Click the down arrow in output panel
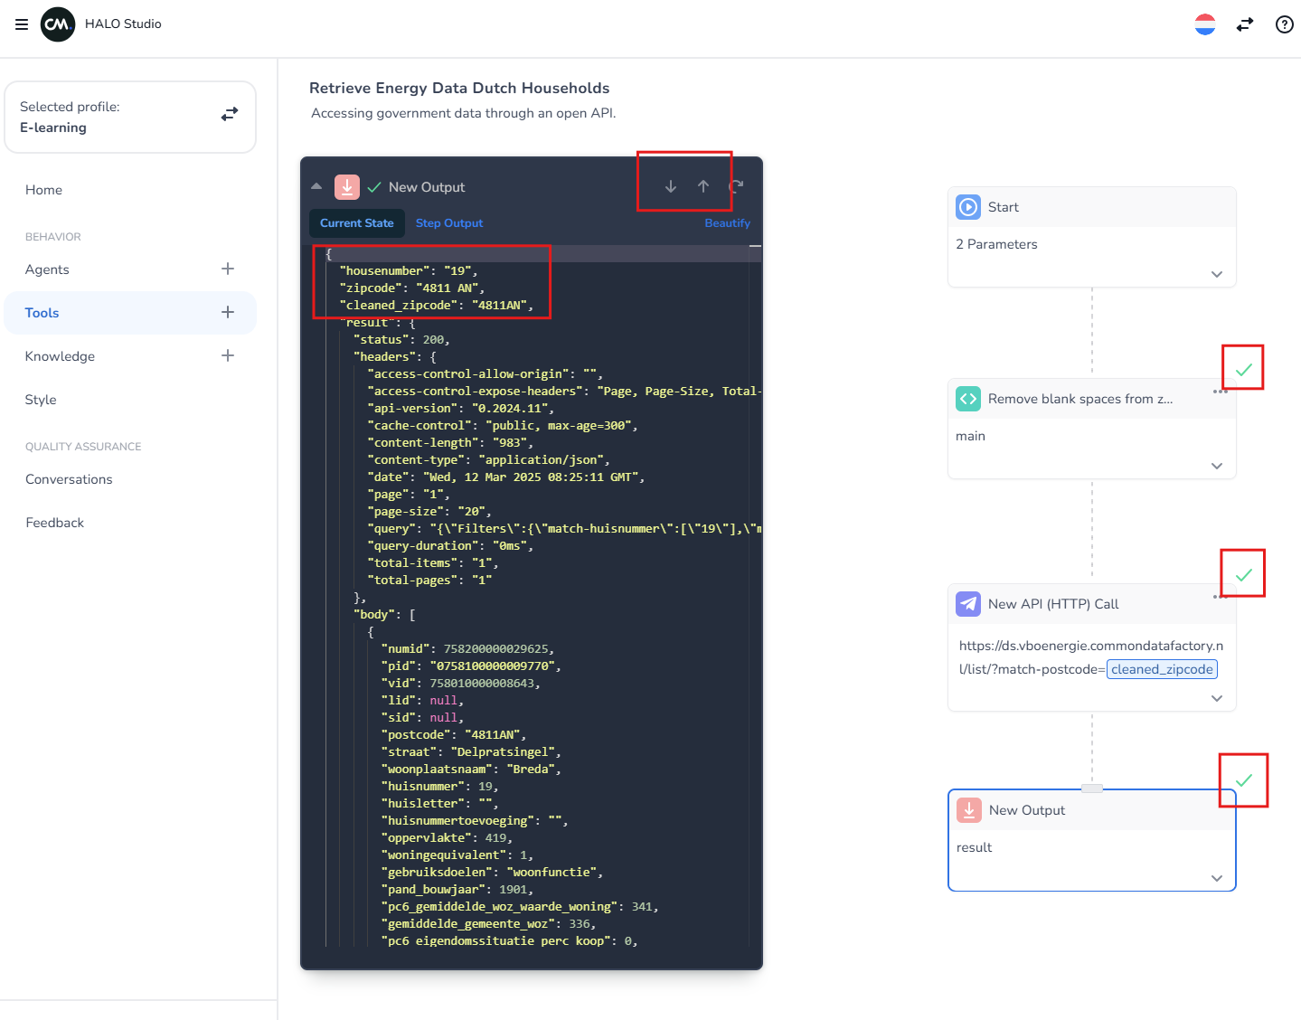This screenshot has height=1020, width=1301. coord(671,186)
